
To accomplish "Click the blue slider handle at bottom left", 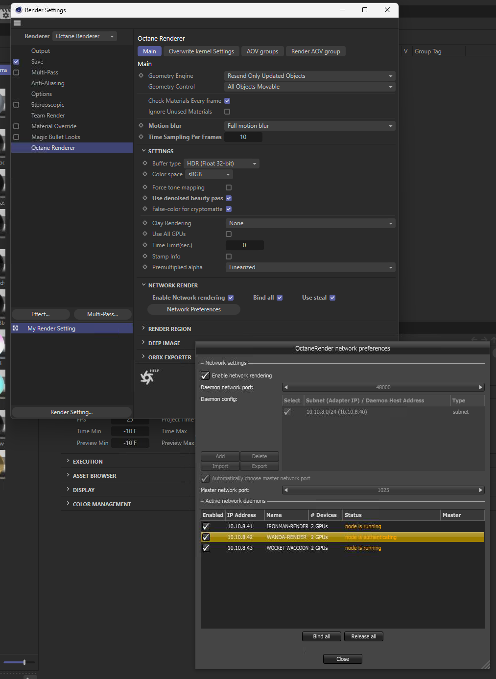I will (x=24, y=662).
